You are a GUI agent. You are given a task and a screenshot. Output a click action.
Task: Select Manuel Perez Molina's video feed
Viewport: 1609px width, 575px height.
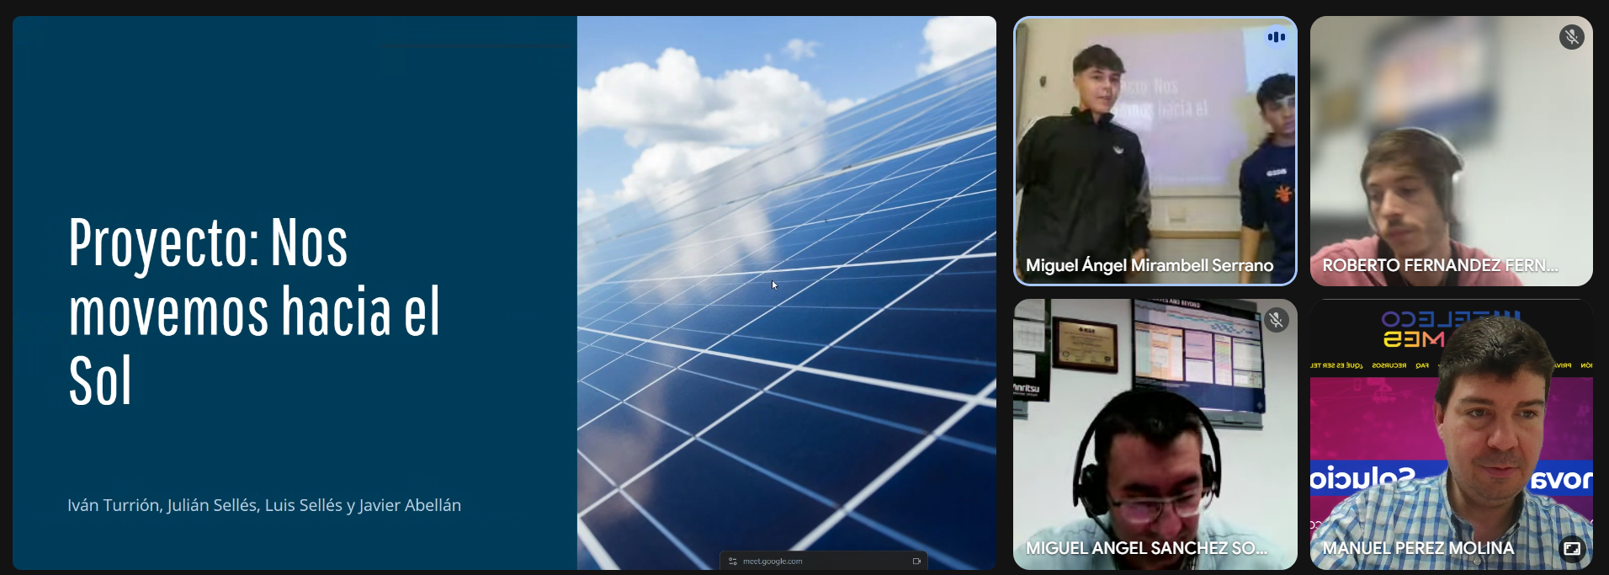(1451, 438)
